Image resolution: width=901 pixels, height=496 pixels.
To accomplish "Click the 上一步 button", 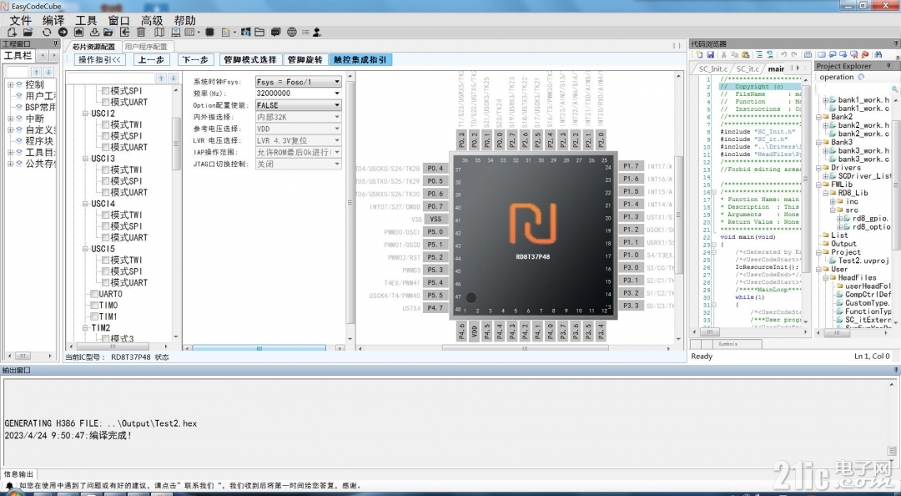I will 153,60.
